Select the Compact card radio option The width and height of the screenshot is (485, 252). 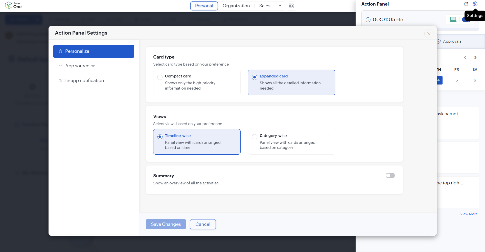(x=160, y=77)
